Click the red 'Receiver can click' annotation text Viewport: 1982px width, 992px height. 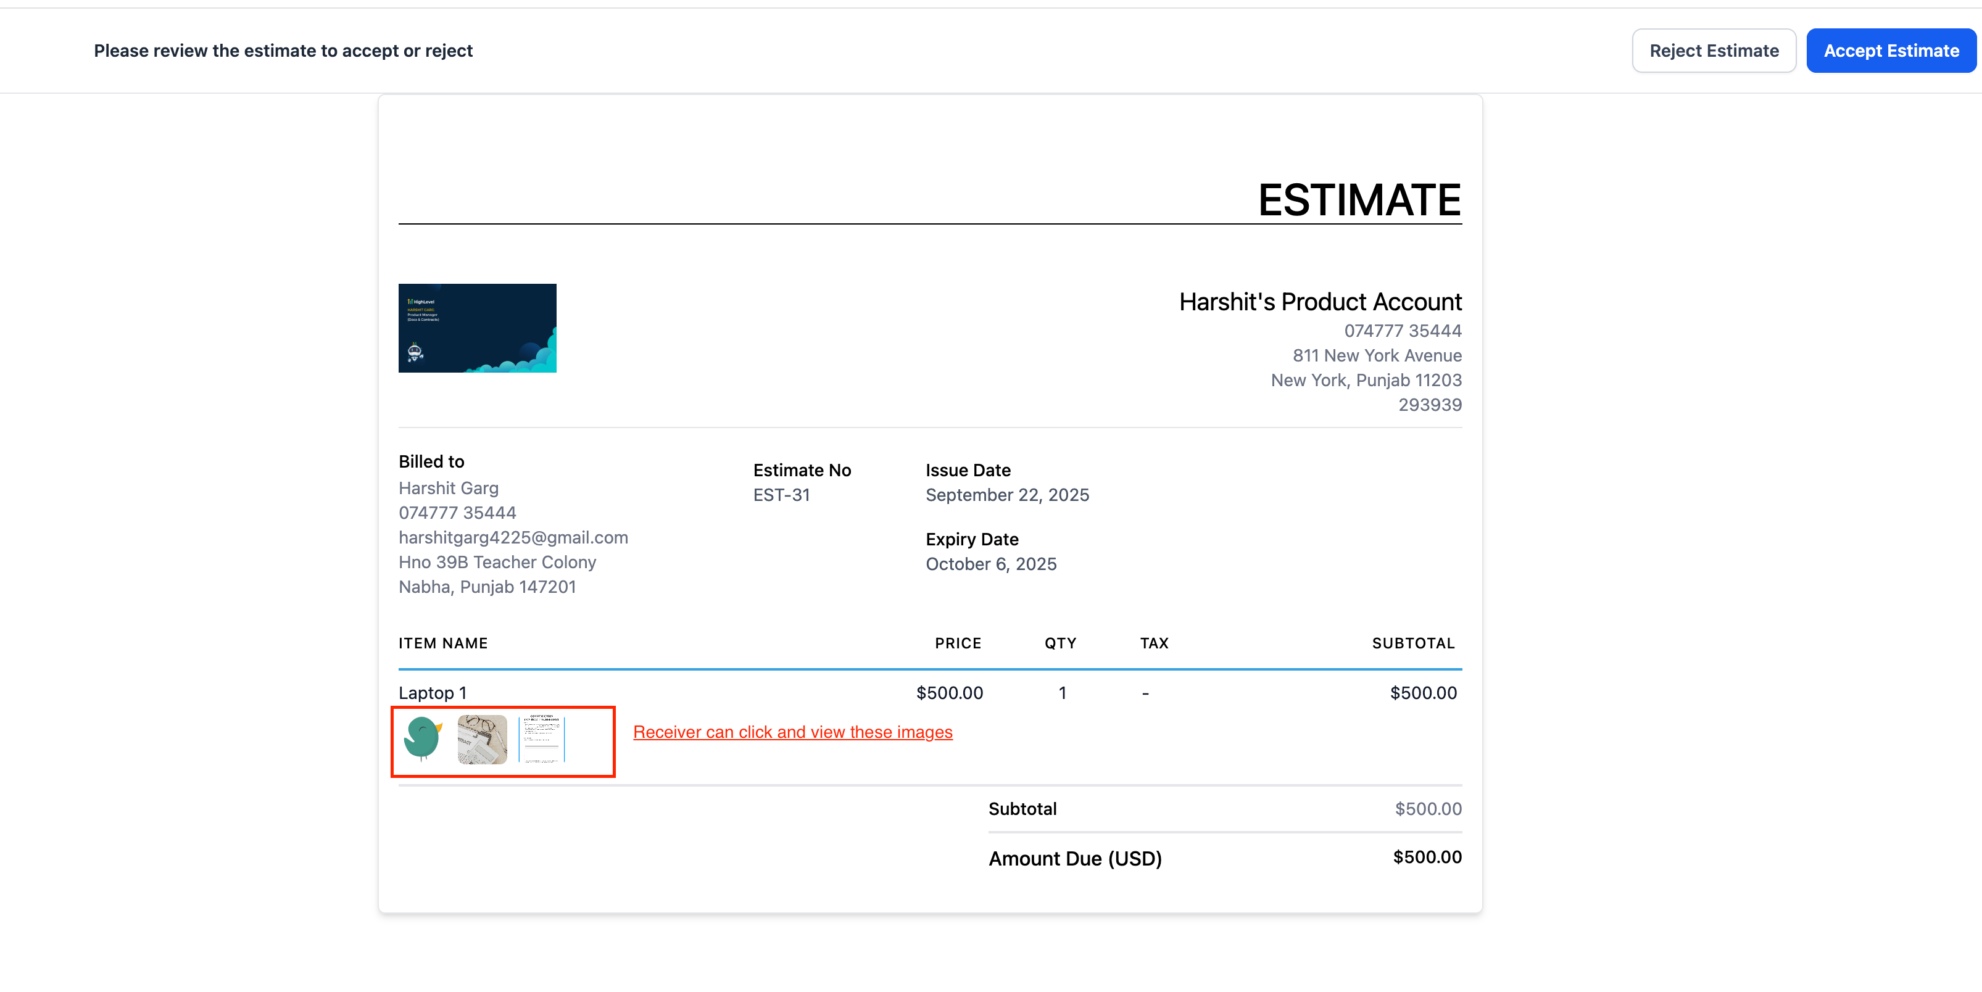pos(792,732)
